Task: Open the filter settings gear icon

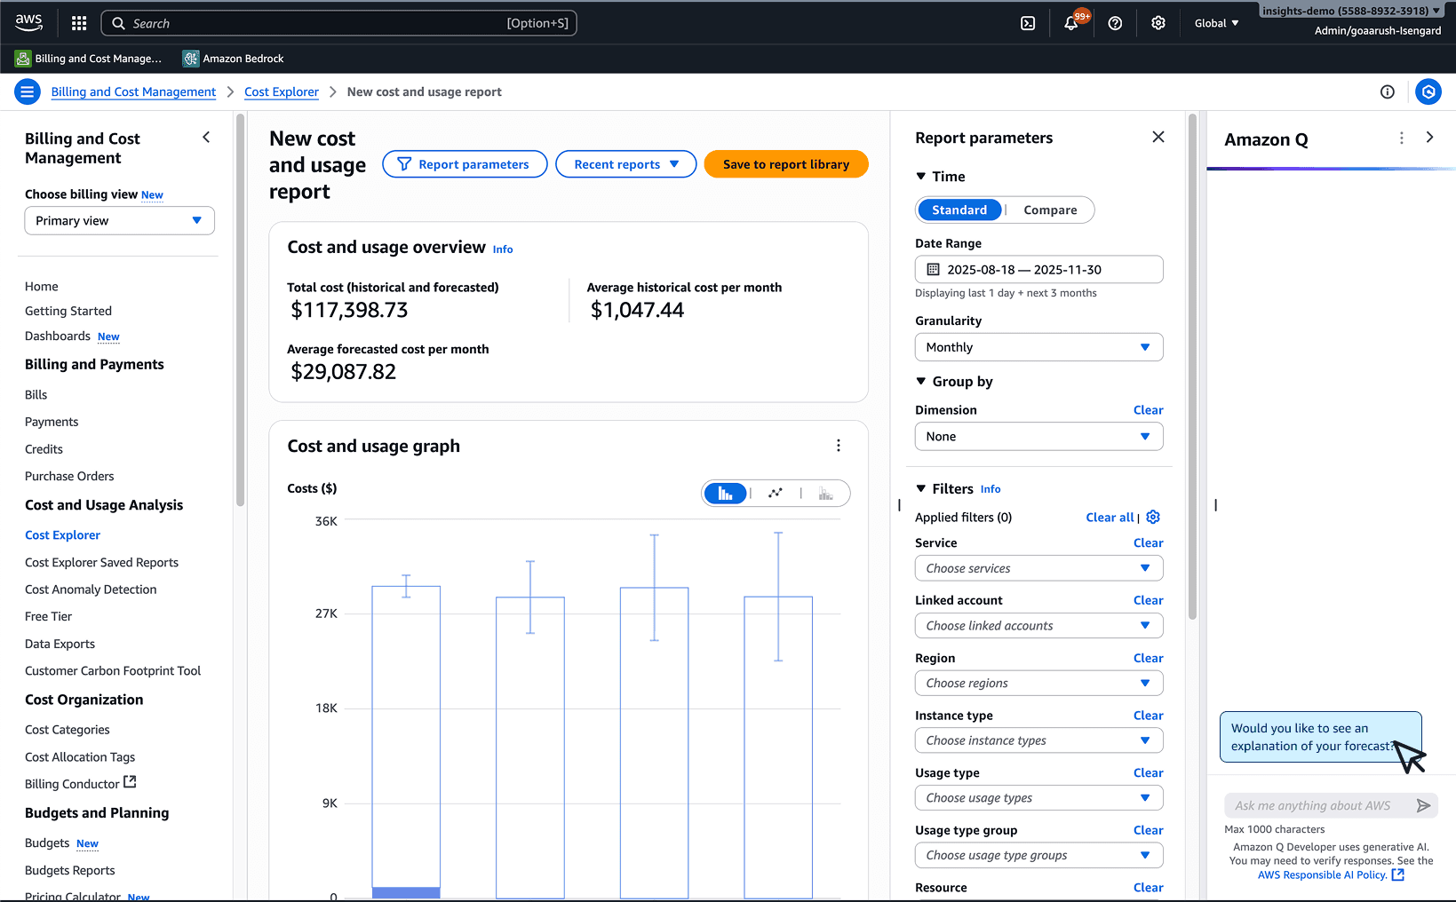Action: point(1153,517)
